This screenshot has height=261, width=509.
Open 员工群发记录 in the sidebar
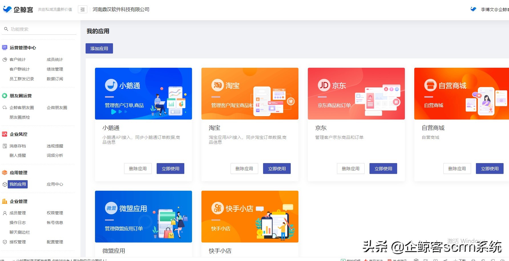pos(22,79)
